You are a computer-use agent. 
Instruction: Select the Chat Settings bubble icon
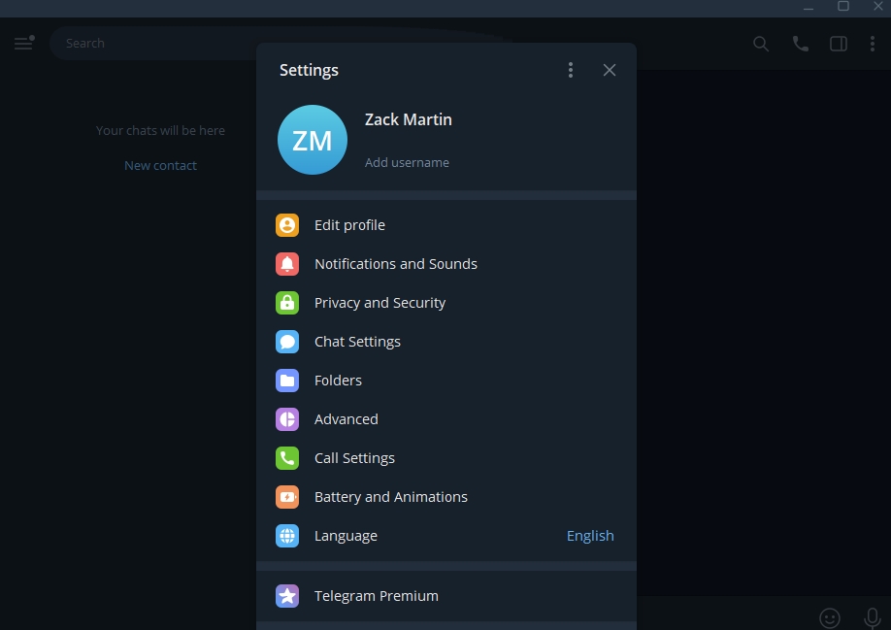pyautogui.click(x=287, y=342)
